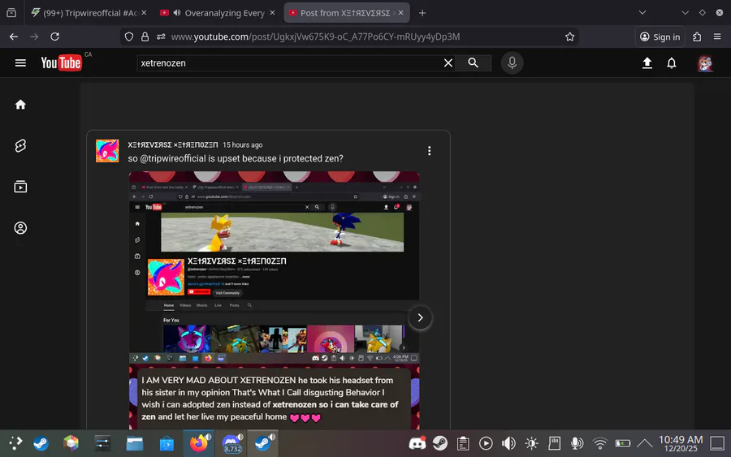
Task: Open a new browser tab
Action: pos(422,13)
